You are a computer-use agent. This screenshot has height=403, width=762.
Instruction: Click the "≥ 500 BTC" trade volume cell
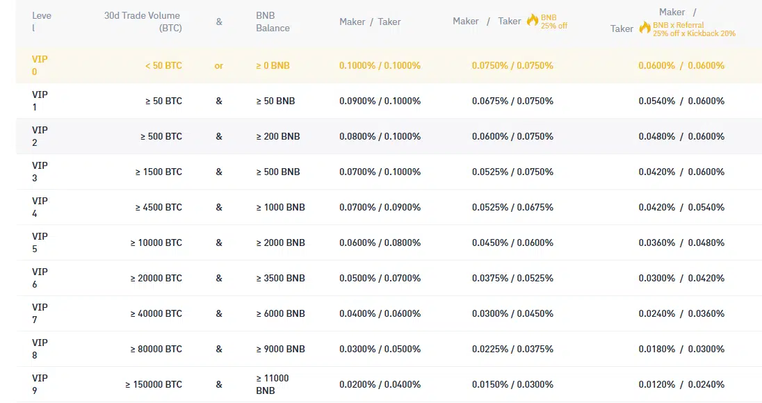click(x=161, y=136)
